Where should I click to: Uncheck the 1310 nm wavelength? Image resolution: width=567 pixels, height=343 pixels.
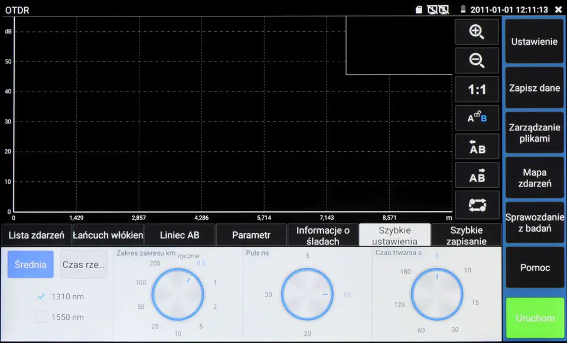click(x=41, y=296)
